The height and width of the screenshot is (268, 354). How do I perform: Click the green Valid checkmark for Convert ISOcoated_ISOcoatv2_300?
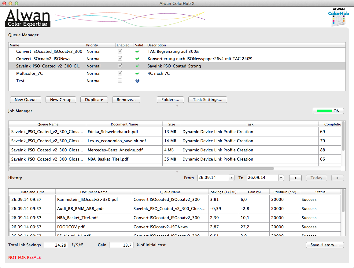click(x=137, y=51)
